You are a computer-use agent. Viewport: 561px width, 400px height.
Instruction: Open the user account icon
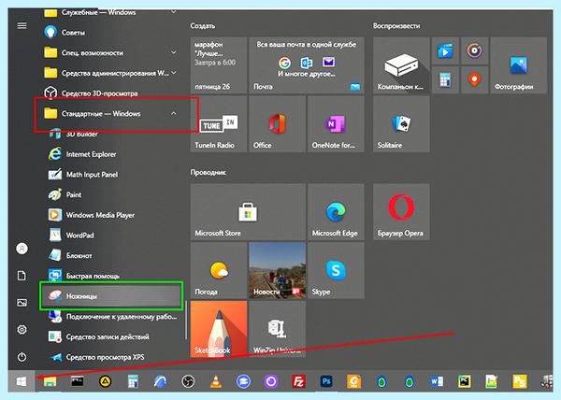pos(22,248)
